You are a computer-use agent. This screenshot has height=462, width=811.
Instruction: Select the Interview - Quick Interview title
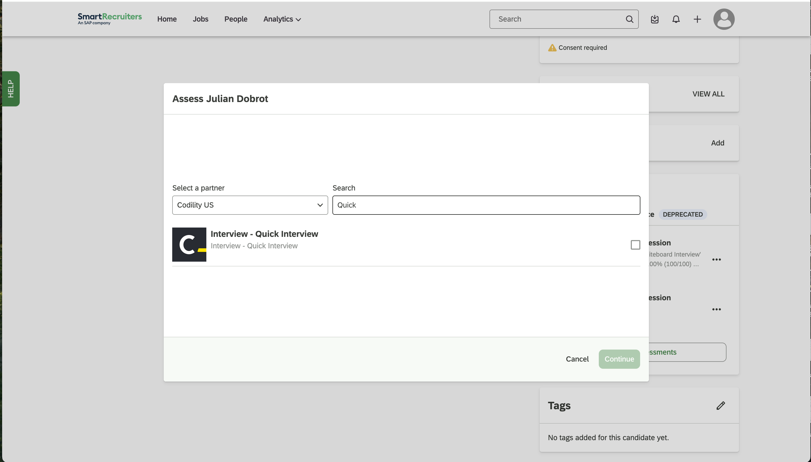pyautogui.click(x=264, y=234)
